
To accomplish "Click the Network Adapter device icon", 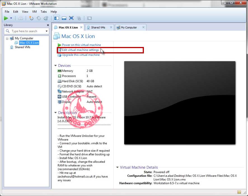I will [x=59, y=91].
